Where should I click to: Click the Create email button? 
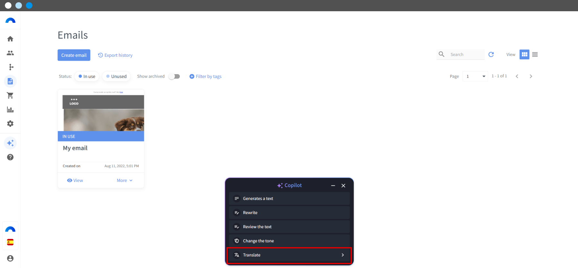click(x=74, y=55)
